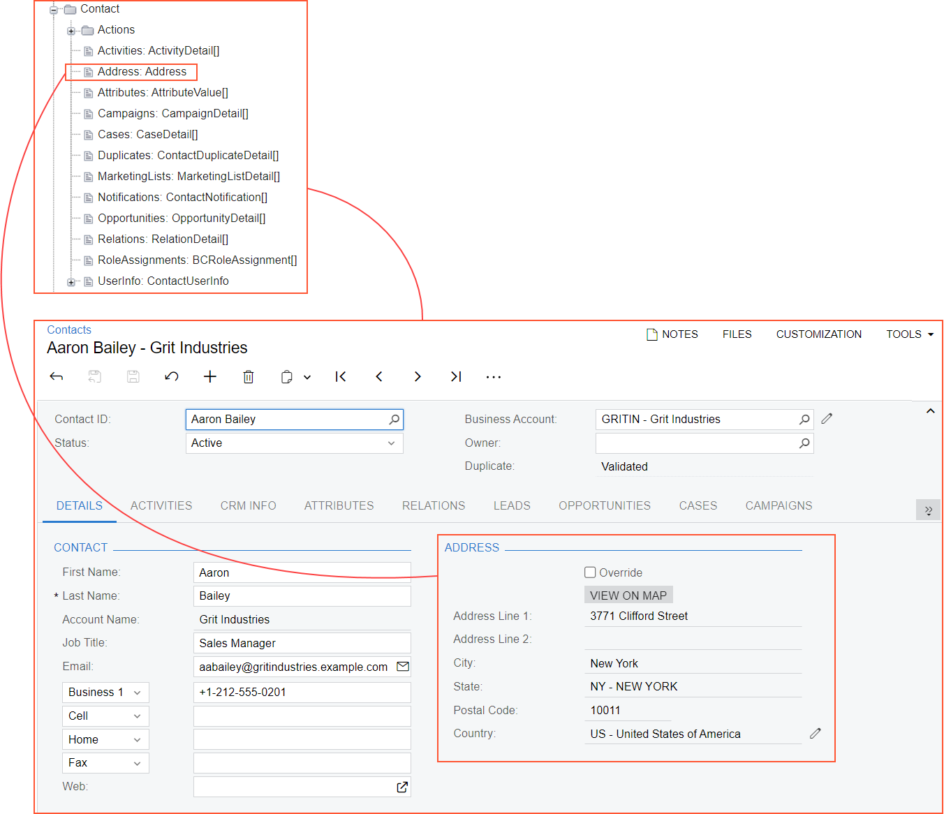The height and width of the screenshot is (814, 944).
Task: Toggle the Override address checkbox
Action: click(590, 572)
